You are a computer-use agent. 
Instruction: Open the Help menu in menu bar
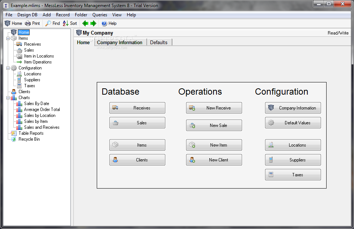click(131, 15)
